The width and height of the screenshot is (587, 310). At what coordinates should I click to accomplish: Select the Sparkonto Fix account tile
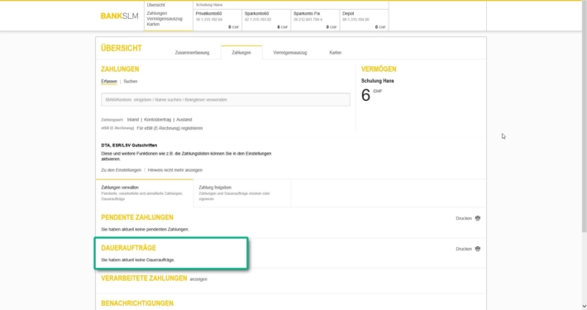[315, 20]
